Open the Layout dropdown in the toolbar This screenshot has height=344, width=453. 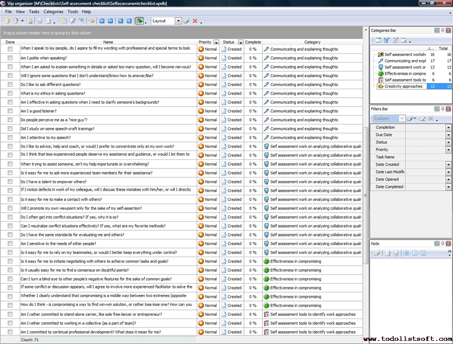tap(178, 21)
